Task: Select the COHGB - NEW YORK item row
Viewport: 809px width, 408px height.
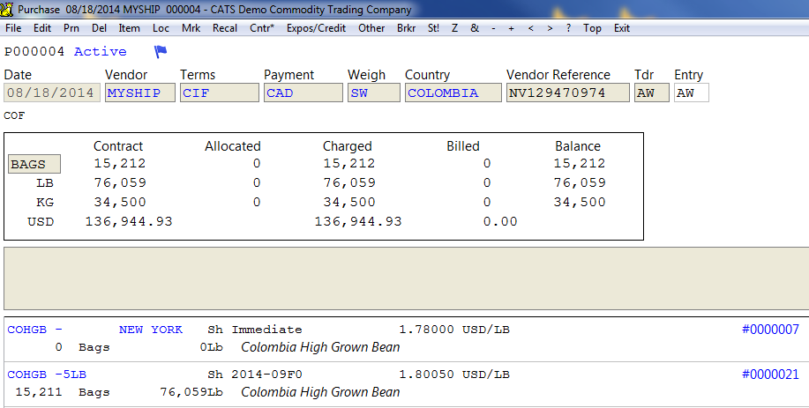Action: pos(406,338)
